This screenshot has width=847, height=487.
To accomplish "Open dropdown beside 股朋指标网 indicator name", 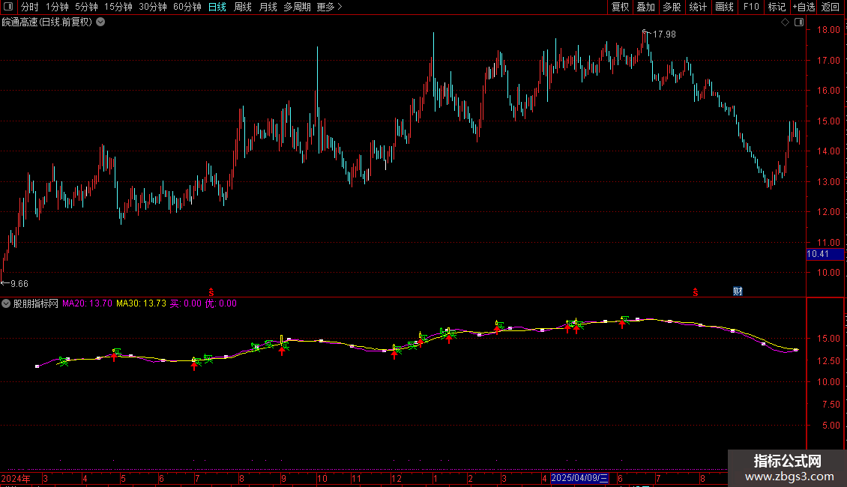I will (x=6, y=303).
